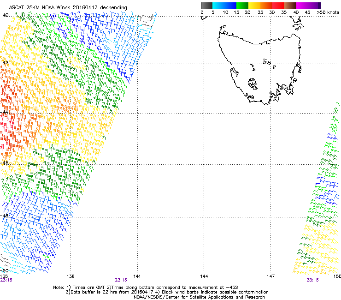Click the 'ASCAT 25KM NOAA Winds 20160417 descending' title
Screen dimensions: 341x300
(x=68, y=7)
